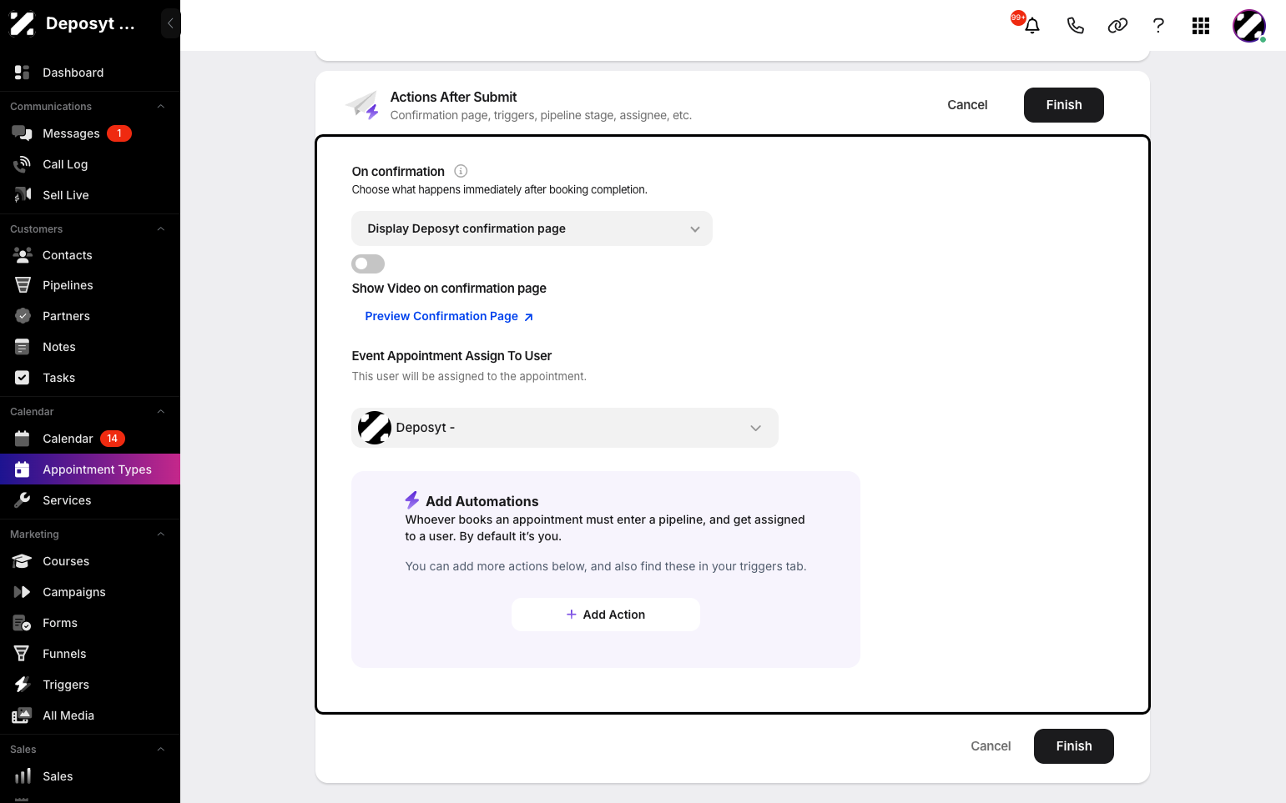Viewport: 1286px width, 803px height.
Task: Open the help question mark icon
Action: [1158, 26]
